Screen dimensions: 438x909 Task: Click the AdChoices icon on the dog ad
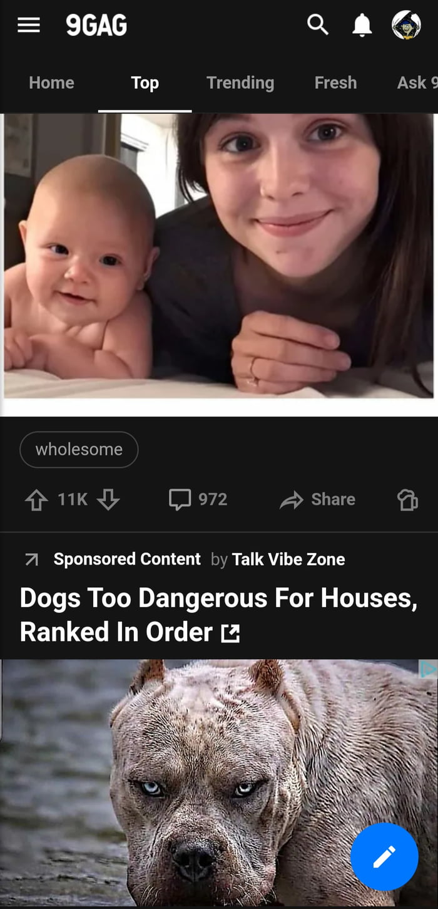tap(428, 669)
